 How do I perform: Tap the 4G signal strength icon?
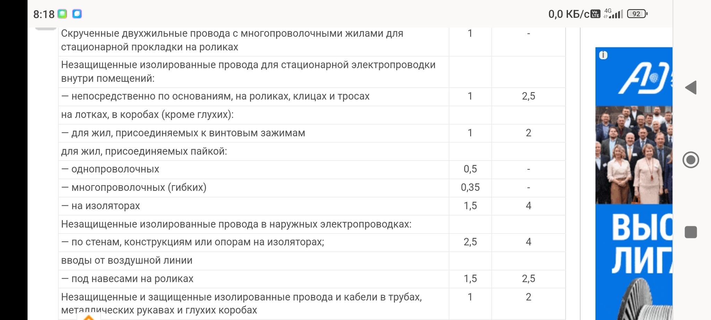pos(613,14)
